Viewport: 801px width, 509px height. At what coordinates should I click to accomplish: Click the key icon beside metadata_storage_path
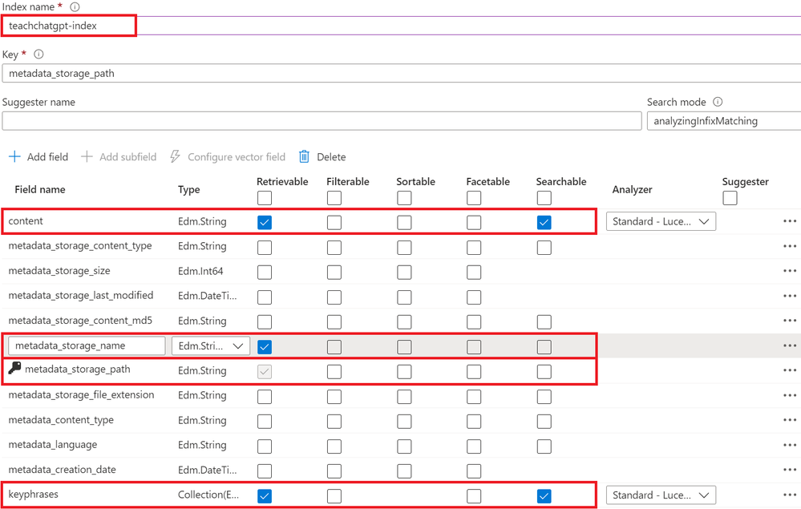click(14, 369)
